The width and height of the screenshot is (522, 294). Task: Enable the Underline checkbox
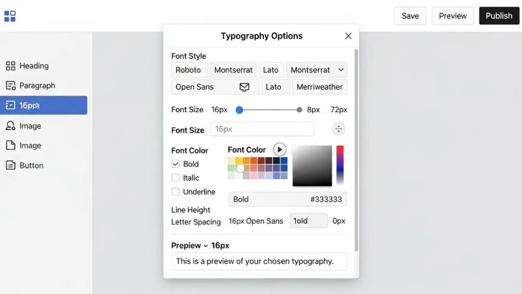click(x=175, y=192)
